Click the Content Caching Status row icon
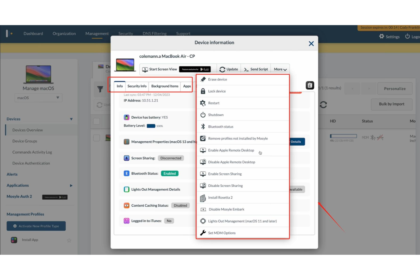Viewport: 420px width, 280px height. point(127,205)
